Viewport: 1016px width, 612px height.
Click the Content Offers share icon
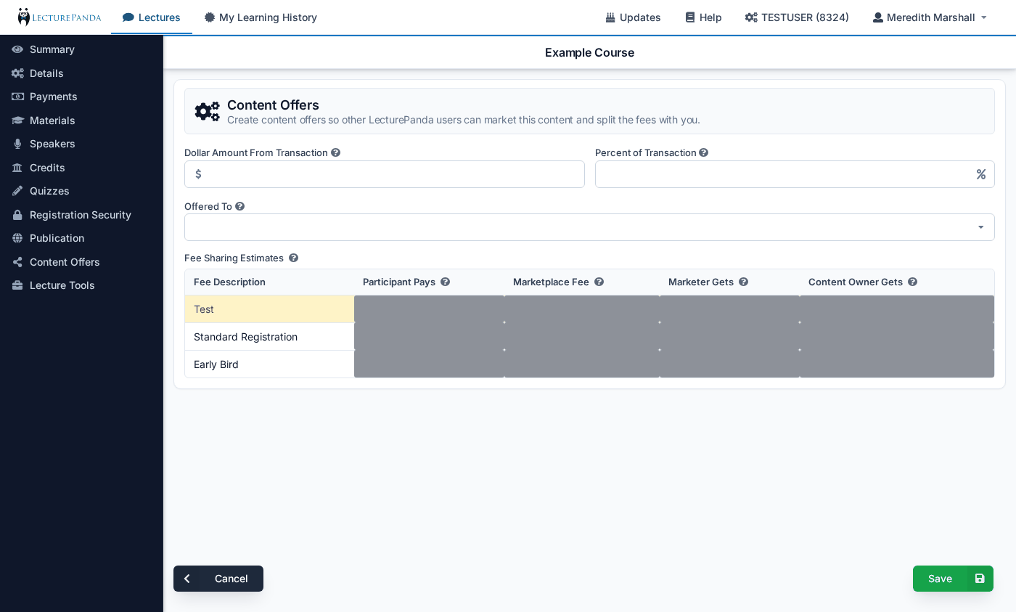pos(17,262)
